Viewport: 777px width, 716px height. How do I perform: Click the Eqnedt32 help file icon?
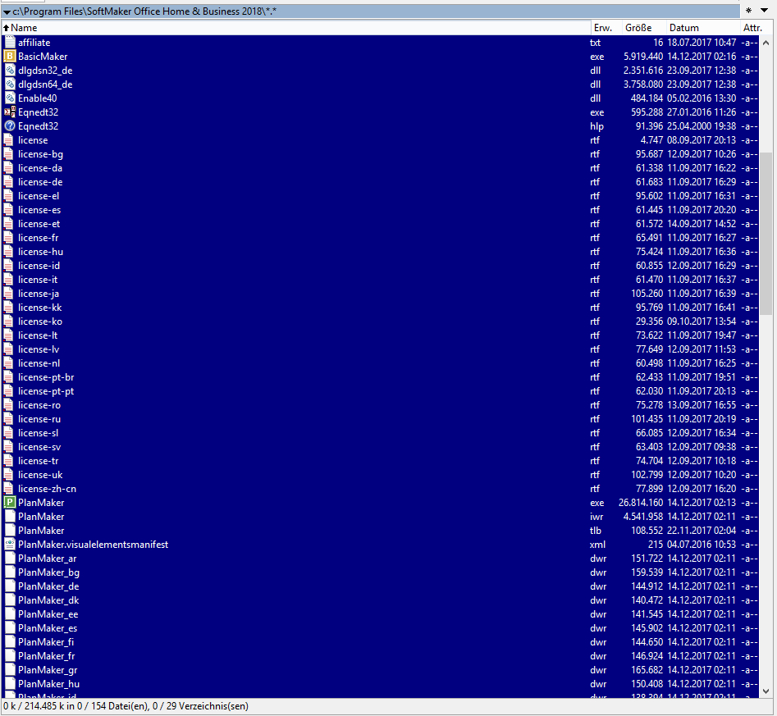(x=9, y=125)
